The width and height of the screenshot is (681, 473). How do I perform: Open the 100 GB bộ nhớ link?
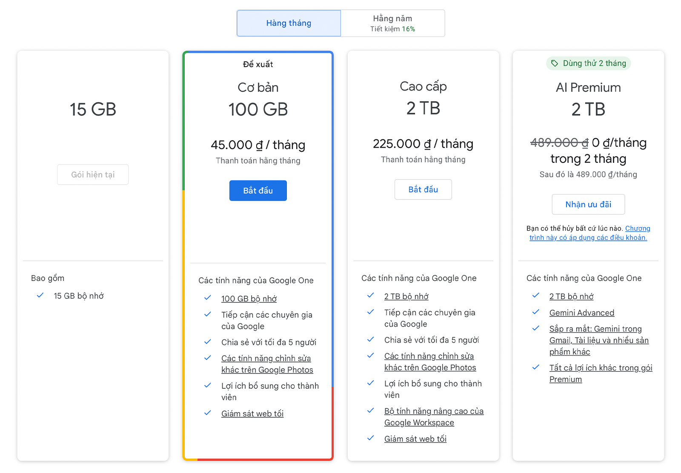pyautogui.click(x=249, y=299)
